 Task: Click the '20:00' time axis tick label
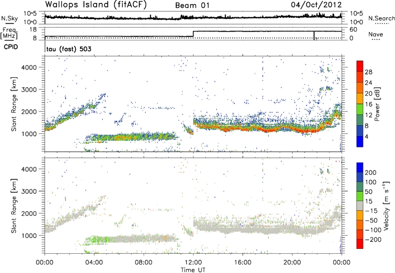click(x=292, y=263)
